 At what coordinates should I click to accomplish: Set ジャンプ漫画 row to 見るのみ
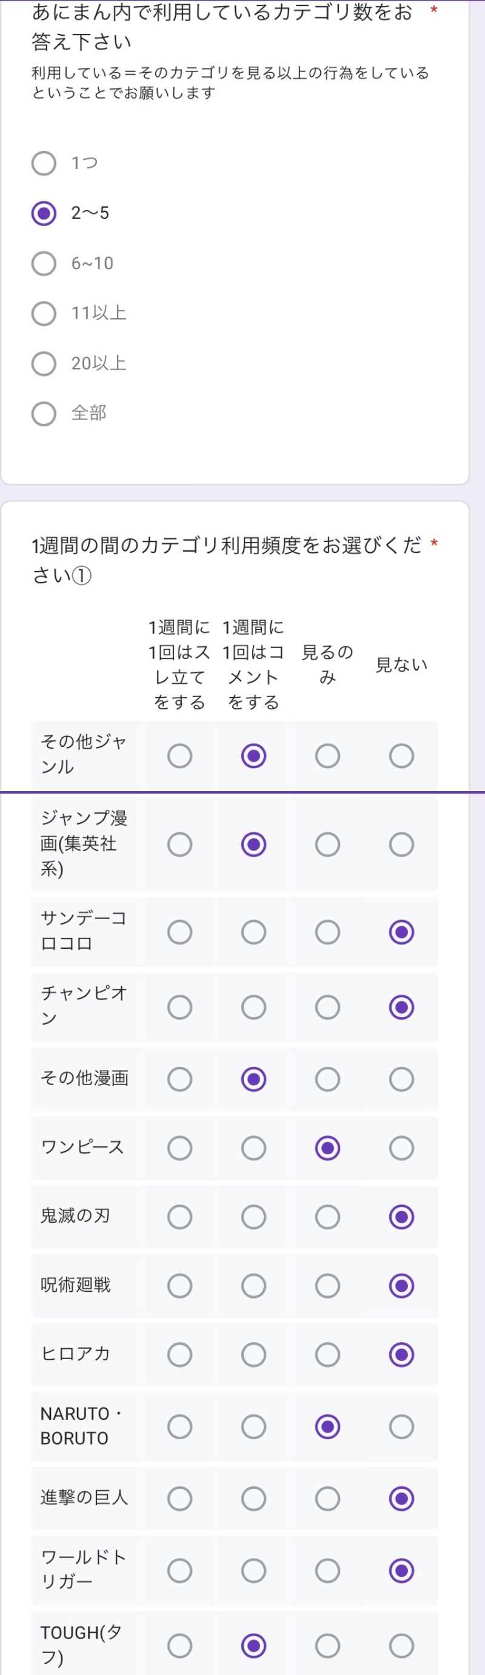tap(327, 844)
